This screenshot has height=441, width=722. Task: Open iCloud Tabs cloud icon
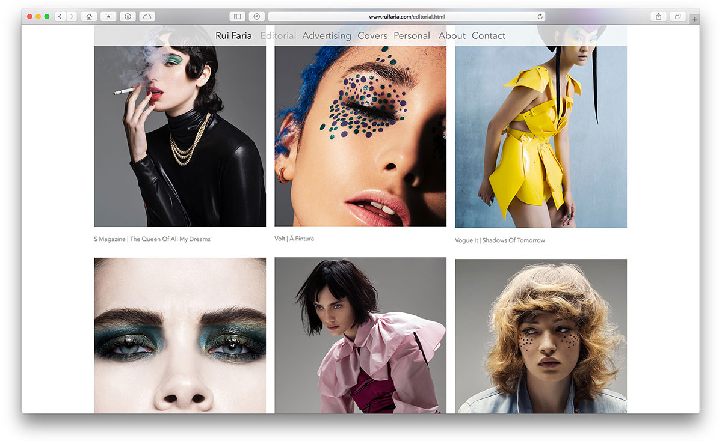[147, 17]
